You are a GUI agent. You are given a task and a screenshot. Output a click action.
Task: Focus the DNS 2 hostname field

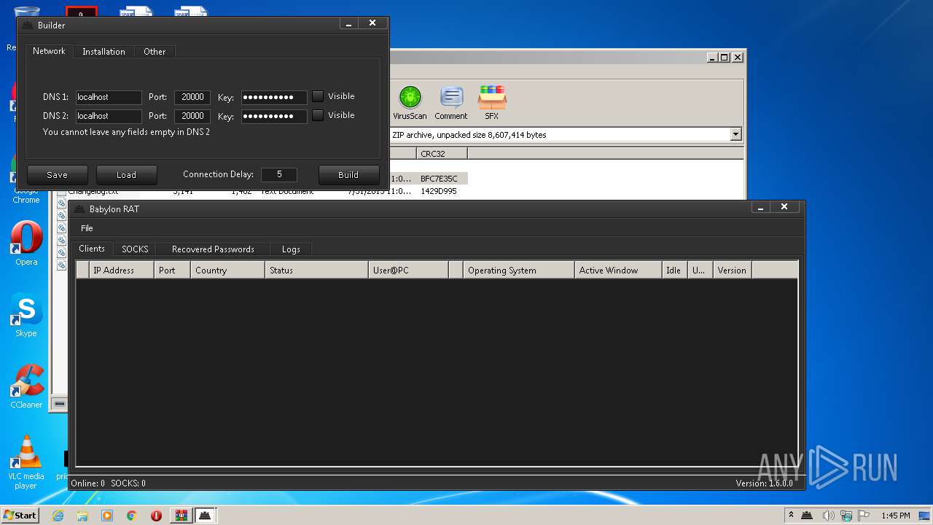tap(109, 116)
